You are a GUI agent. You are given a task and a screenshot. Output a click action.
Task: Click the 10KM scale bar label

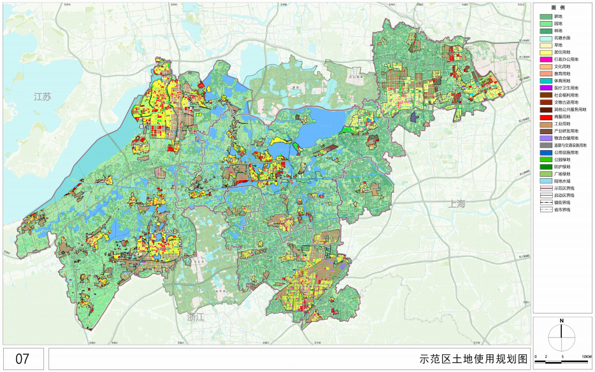pos(587,357)
